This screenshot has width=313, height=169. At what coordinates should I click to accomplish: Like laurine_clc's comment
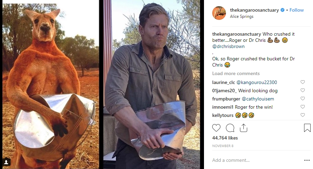click(302, 82)
